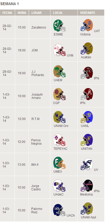Click the FECHA column header

point(7,13)
